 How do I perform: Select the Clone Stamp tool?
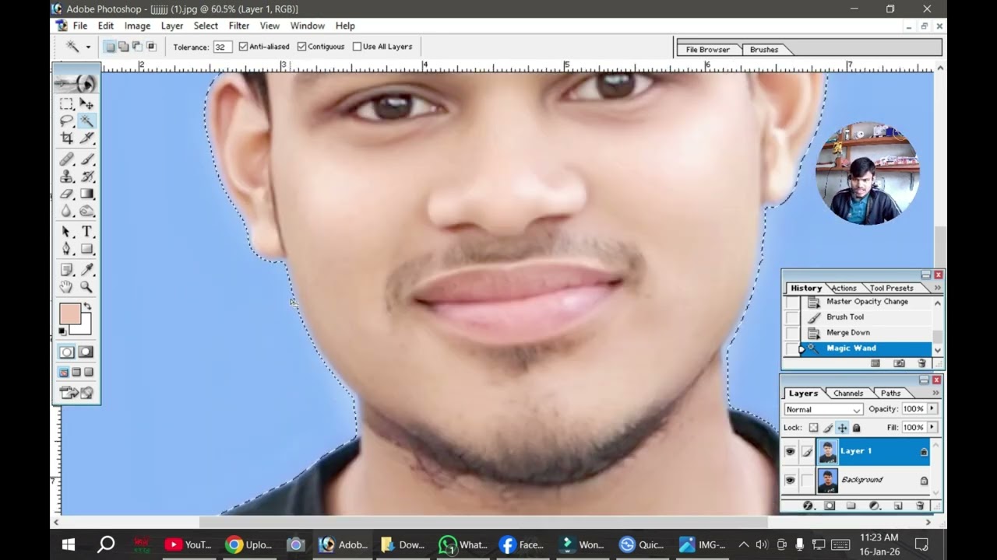point(67,177)
